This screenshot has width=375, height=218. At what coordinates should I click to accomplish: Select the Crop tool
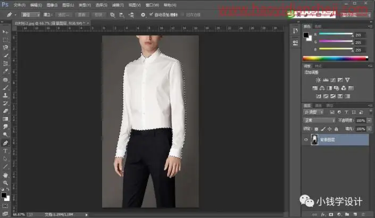click(5, 63)
